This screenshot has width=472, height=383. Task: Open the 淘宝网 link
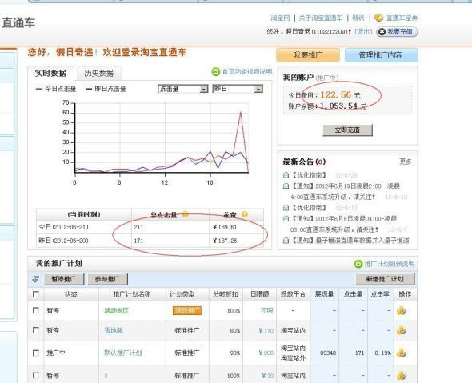click(280, 18)
